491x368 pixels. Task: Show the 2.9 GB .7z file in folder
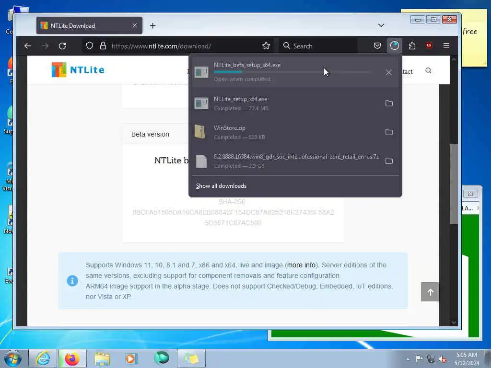click(389, 161)
